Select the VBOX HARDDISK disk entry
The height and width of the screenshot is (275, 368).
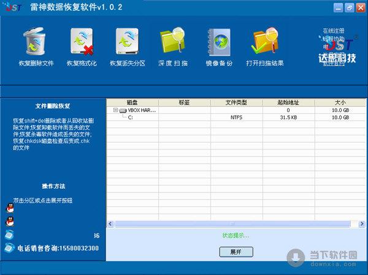pyautogui.click(x=141, y=110)
